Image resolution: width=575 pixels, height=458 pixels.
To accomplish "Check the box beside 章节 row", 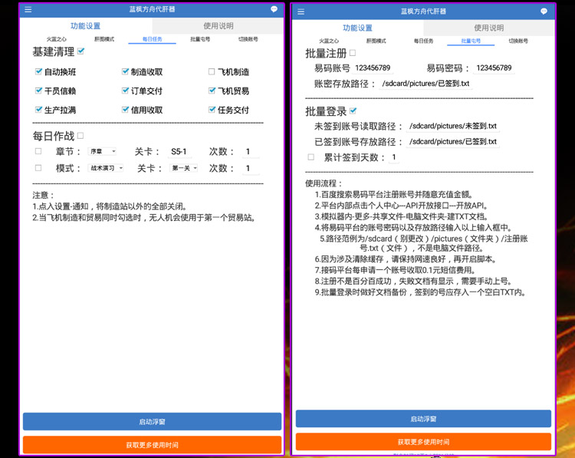I will pyautogui.click(x=38, y=151).
